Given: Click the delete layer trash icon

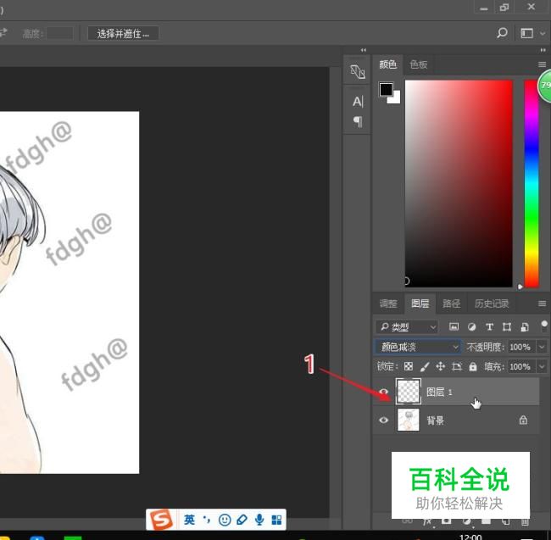Looking at the screenshot, I should tap(525, 521).
